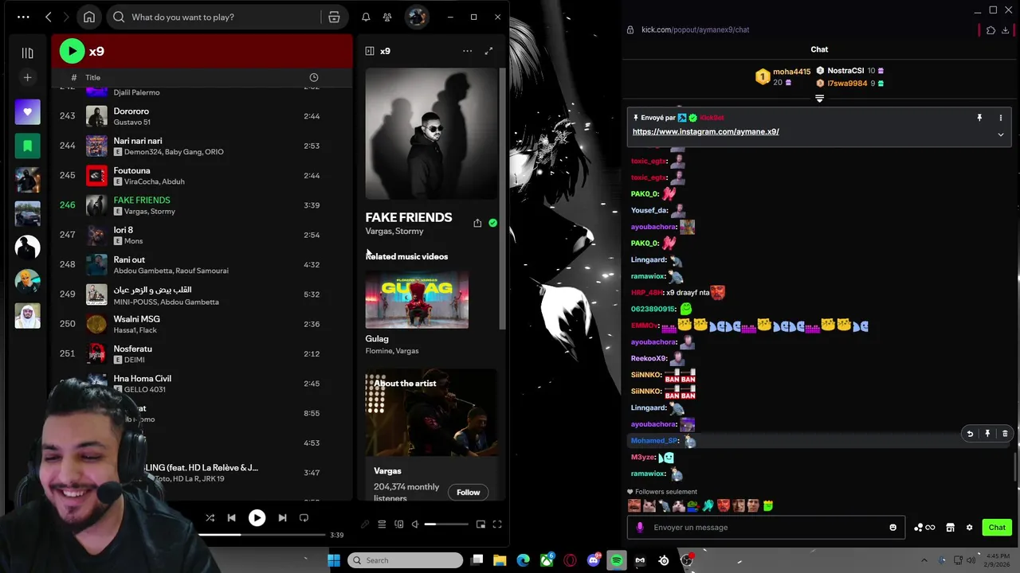This screenshot has height=573, width=1020.
Task: Create a new playlist with plus icon
Action: click(27, 77)
